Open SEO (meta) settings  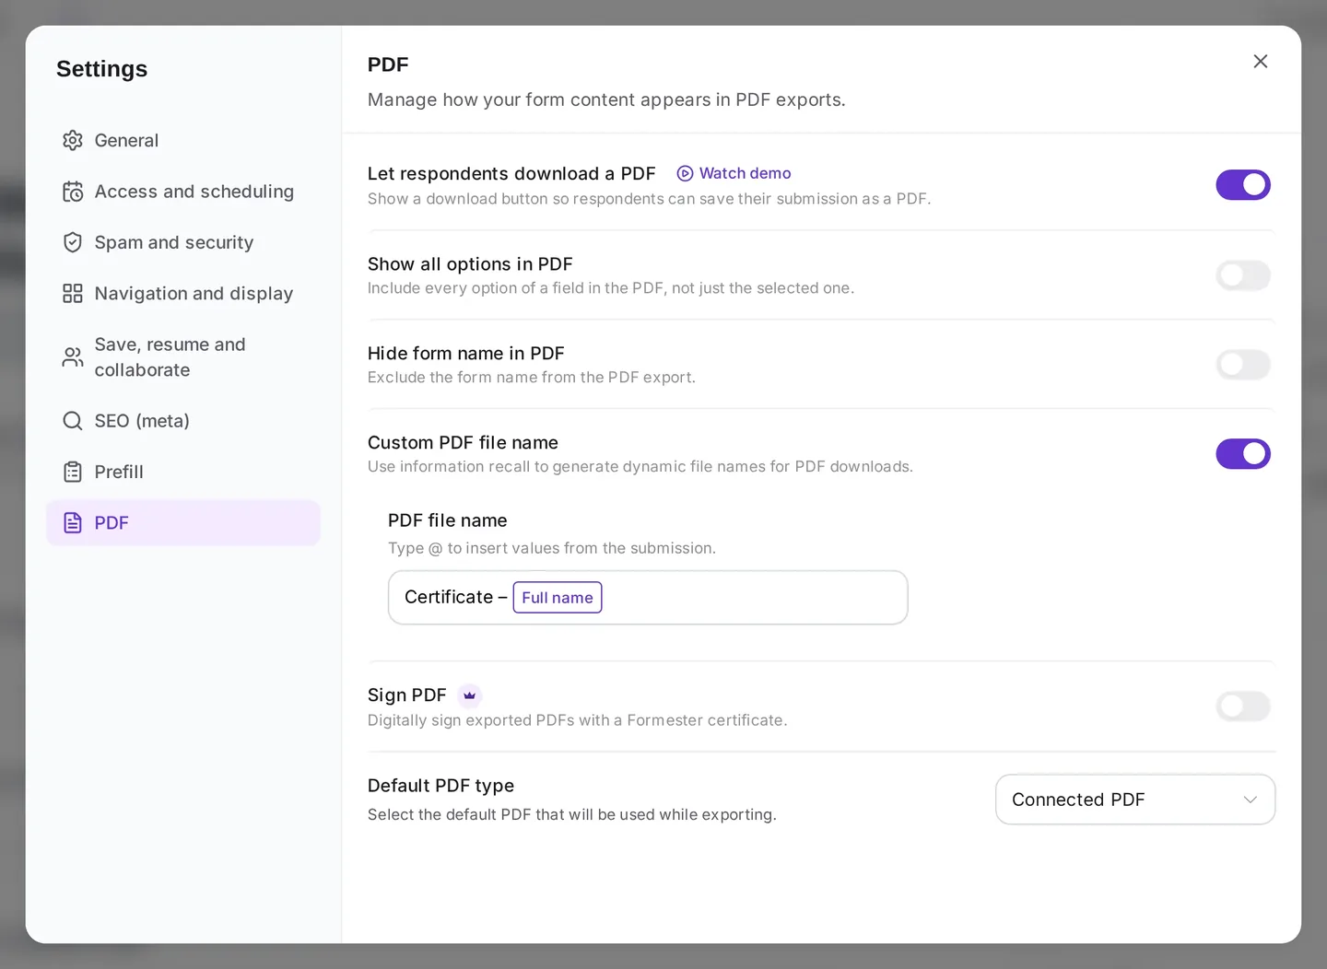click(183, 421)
